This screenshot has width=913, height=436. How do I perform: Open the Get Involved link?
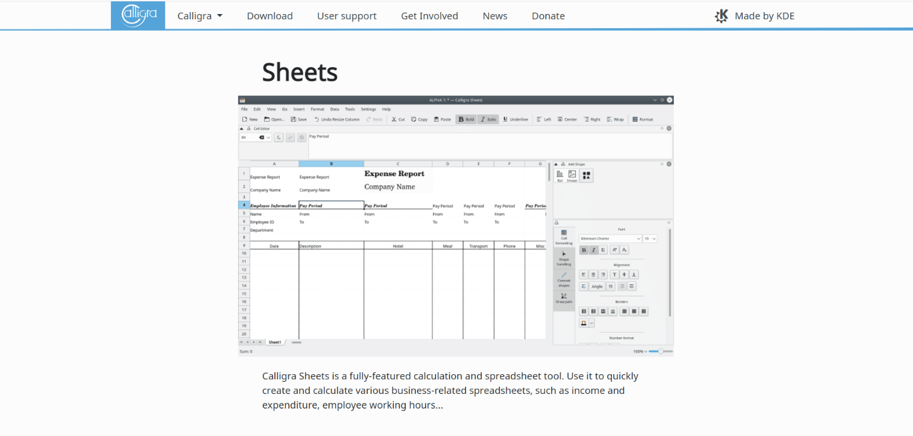click(x=429, y=16)
